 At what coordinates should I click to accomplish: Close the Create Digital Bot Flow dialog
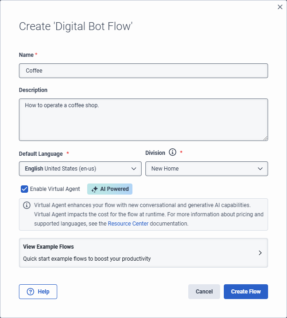pos(280,7)
